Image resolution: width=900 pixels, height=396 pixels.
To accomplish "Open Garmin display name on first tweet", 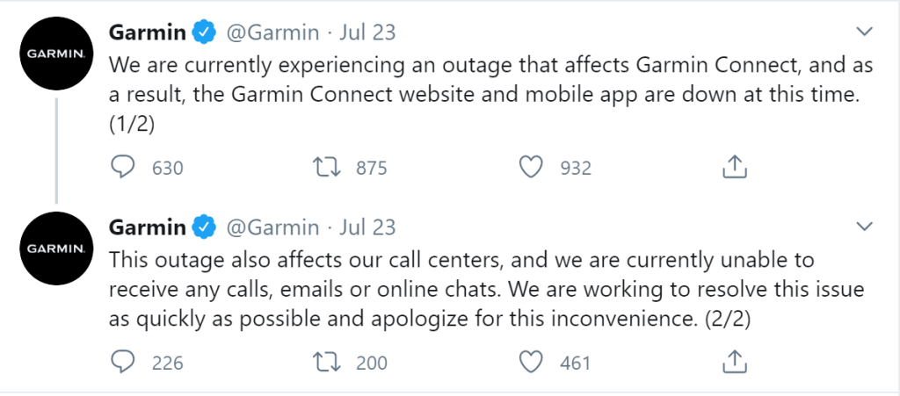I will pos(148,33).
